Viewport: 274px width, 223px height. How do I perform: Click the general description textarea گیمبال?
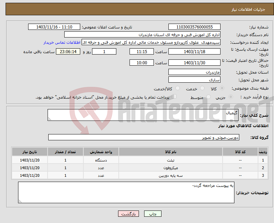[x=143, y=115]
